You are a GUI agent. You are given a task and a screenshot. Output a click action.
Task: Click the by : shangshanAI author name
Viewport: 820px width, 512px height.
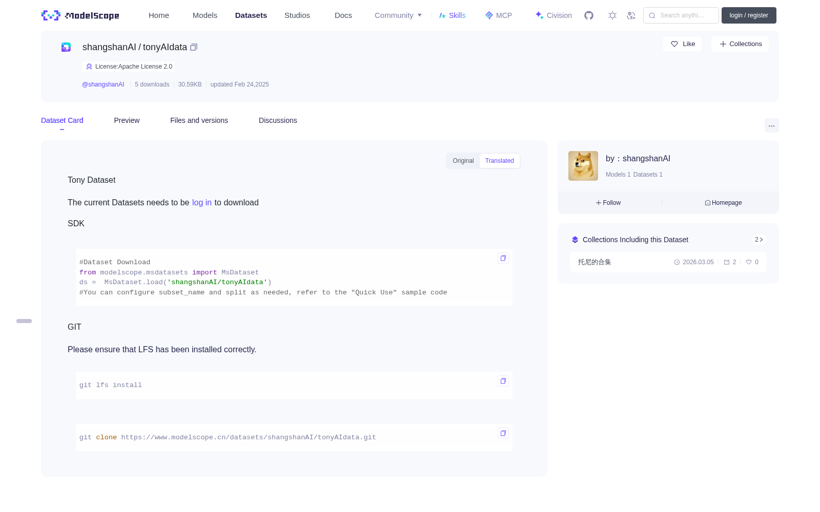[638, 159]
